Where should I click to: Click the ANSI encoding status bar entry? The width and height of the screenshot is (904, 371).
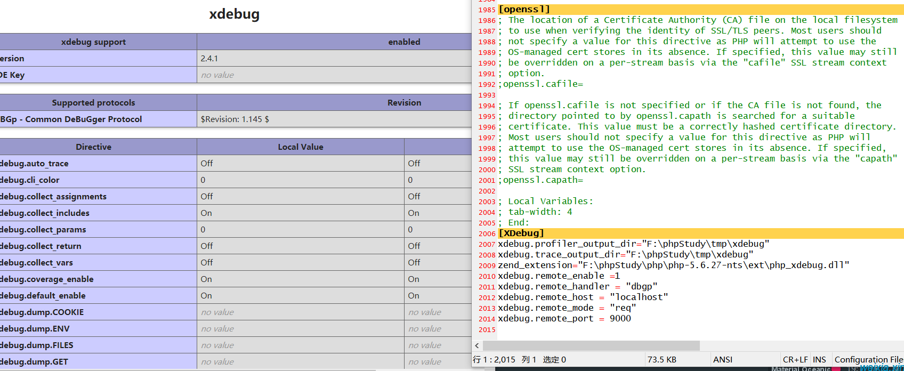coord(723,360)
